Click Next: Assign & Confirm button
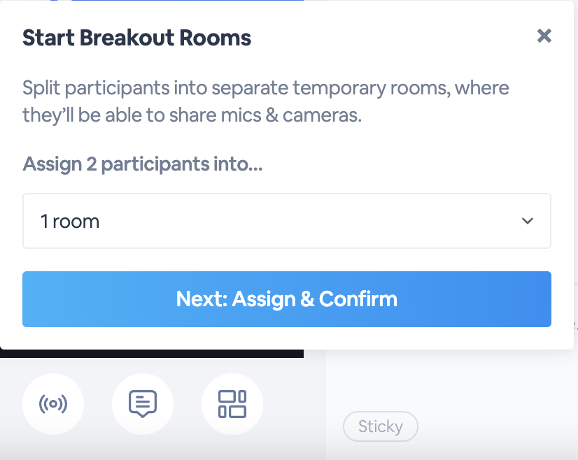Screen dimensions: 578x460 coord(287,299)
